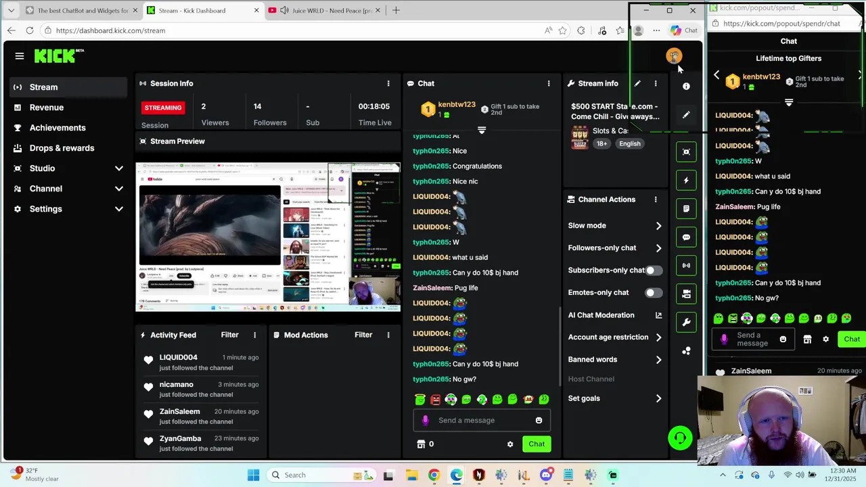Open Channel Actions options menu

pos(656,200)
